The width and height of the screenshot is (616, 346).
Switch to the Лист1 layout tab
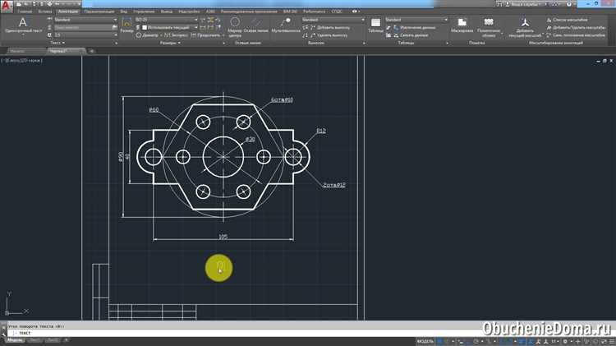(x=34, y=340)
